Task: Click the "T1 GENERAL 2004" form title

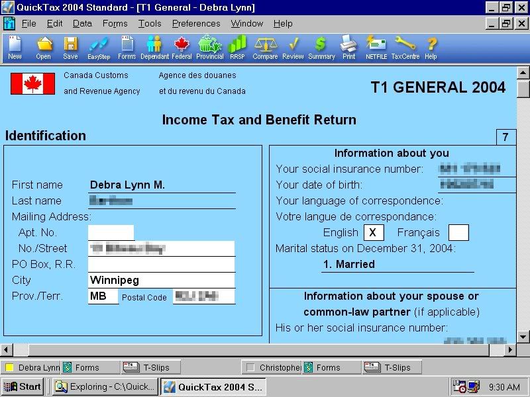Action: tap(438, 87)
